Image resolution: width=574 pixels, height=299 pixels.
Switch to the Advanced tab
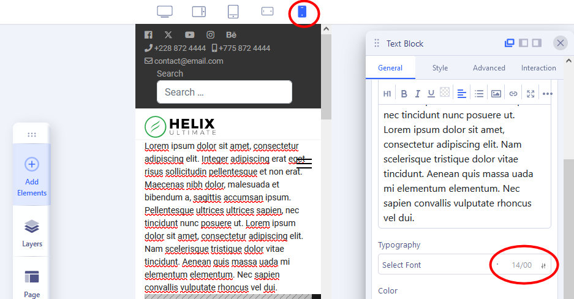pyautogui.click(x=489, y=68)
